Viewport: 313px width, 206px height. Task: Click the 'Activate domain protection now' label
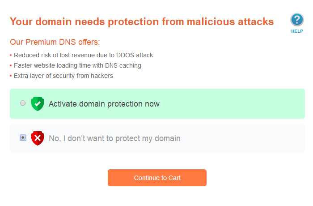pos(104,104)
